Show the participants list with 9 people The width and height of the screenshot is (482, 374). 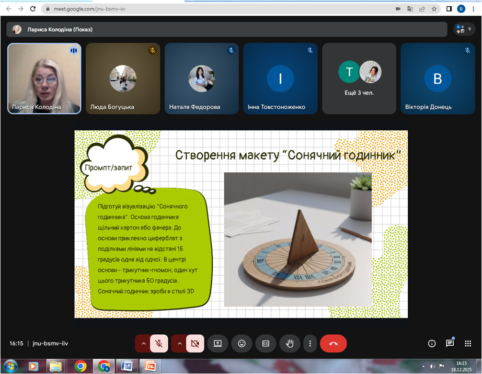(464, 29)
